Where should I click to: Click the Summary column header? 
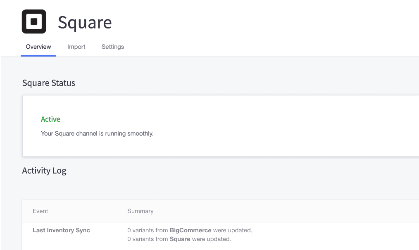[140, 211]
